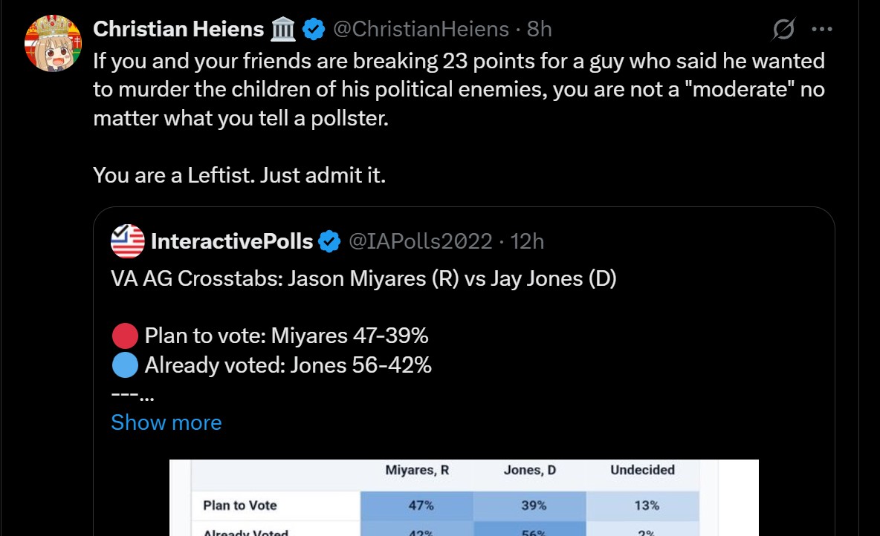880x536 pixels.
Task: Open the crosstabs poll table image
Action: point(464,498)
